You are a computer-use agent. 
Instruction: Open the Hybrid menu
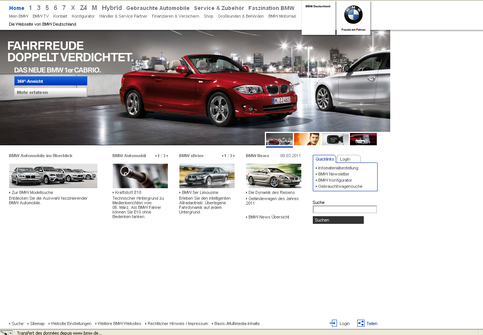[x=112, y=8]
